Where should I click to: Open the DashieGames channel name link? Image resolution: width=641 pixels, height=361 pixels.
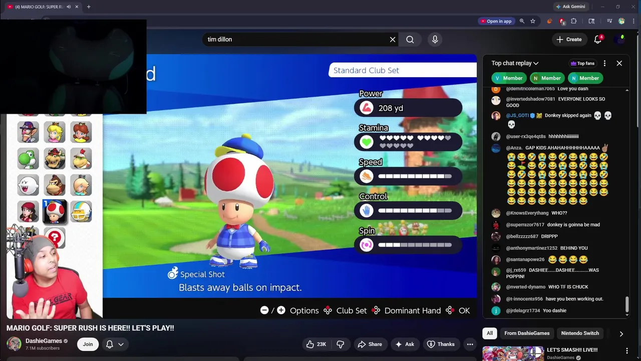pyautogui.click(x=44, y=341)
